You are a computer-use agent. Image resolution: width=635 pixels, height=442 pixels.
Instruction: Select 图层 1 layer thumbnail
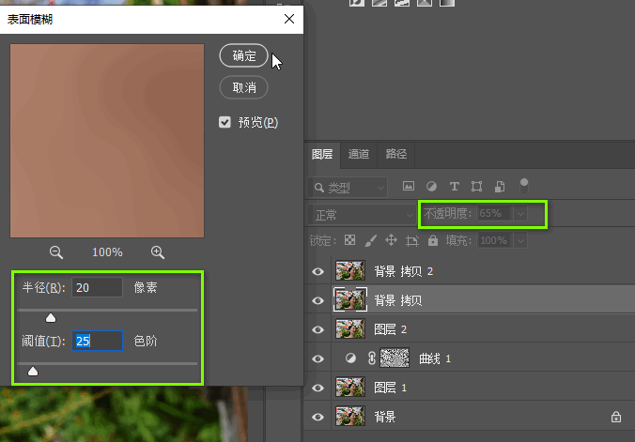(x=350, y=388)
